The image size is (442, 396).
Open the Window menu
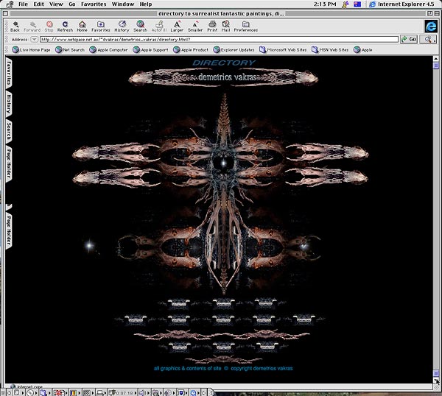tap(123, 4)
